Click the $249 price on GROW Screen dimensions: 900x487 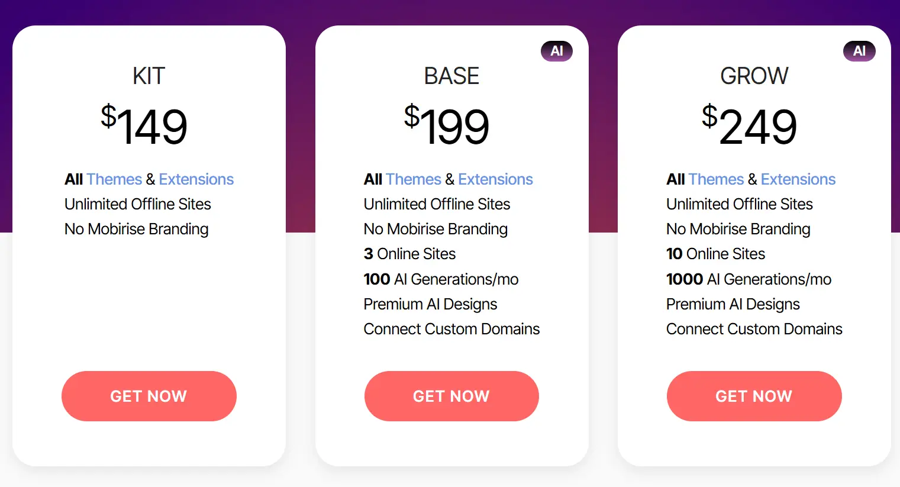pyautogui.click(x=749, y=125)
